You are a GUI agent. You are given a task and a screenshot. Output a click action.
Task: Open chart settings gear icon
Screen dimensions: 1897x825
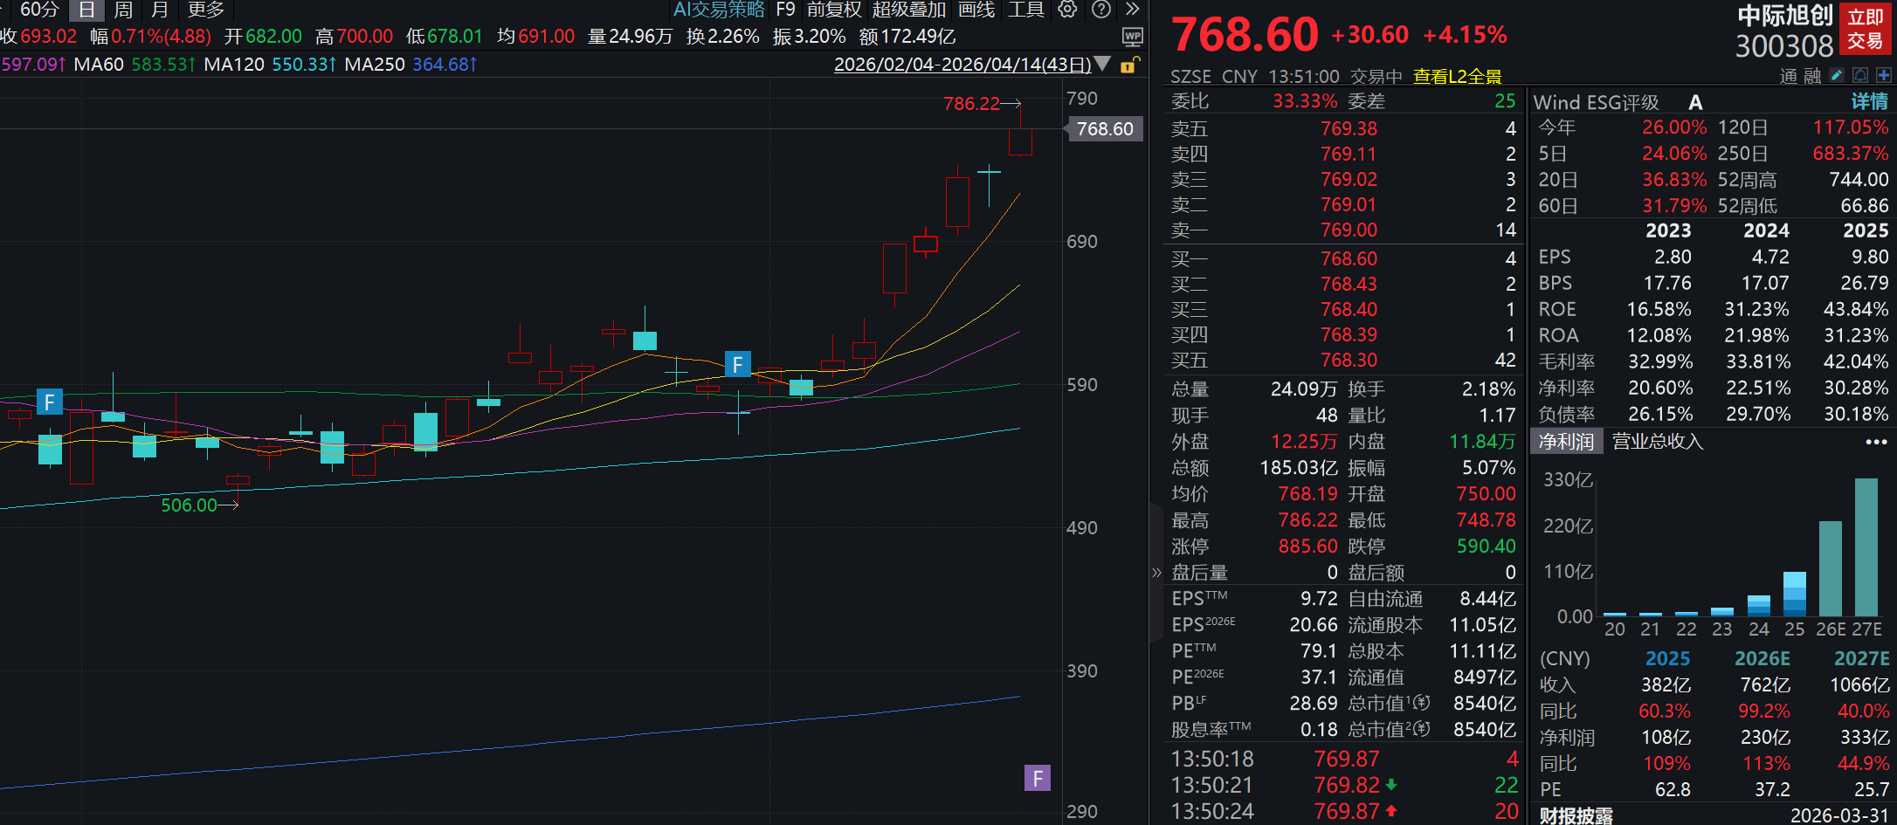(x=1067, y=10)
